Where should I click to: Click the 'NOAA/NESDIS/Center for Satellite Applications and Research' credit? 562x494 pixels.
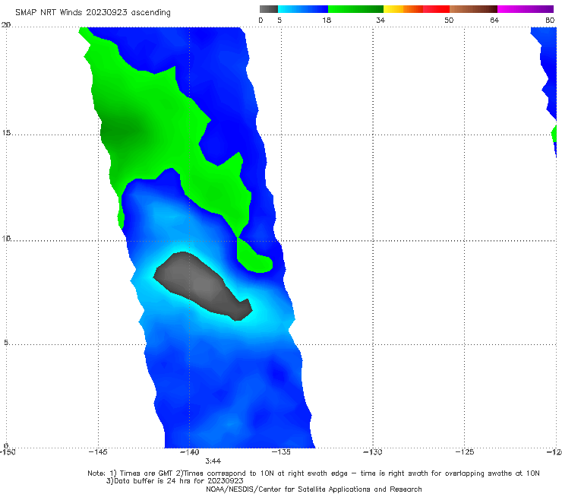tap(314, 489)
